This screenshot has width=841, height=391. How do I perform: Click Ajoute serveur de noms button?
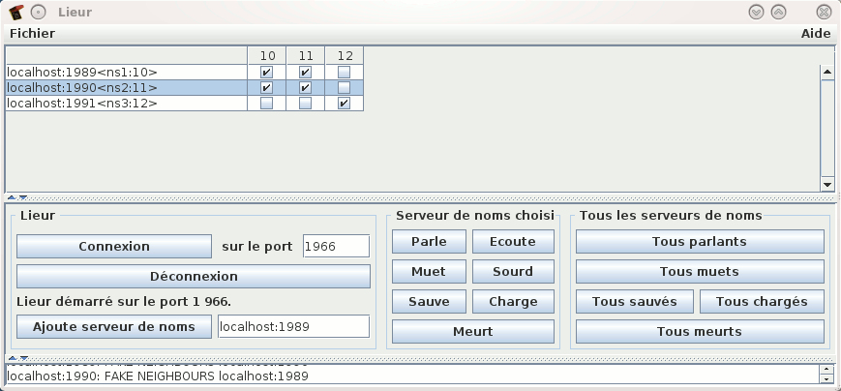point(114,326)
